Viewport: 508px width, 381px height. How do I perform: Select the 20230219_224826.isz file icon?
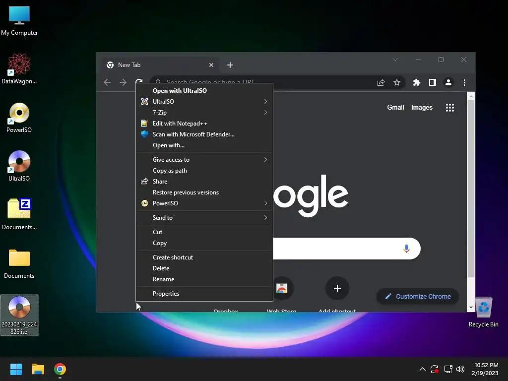click(x=19, y=315)
